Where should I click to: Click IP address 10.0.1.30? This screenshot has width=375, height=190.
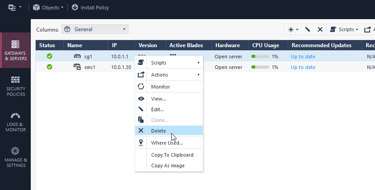click(x=121, y=67)
